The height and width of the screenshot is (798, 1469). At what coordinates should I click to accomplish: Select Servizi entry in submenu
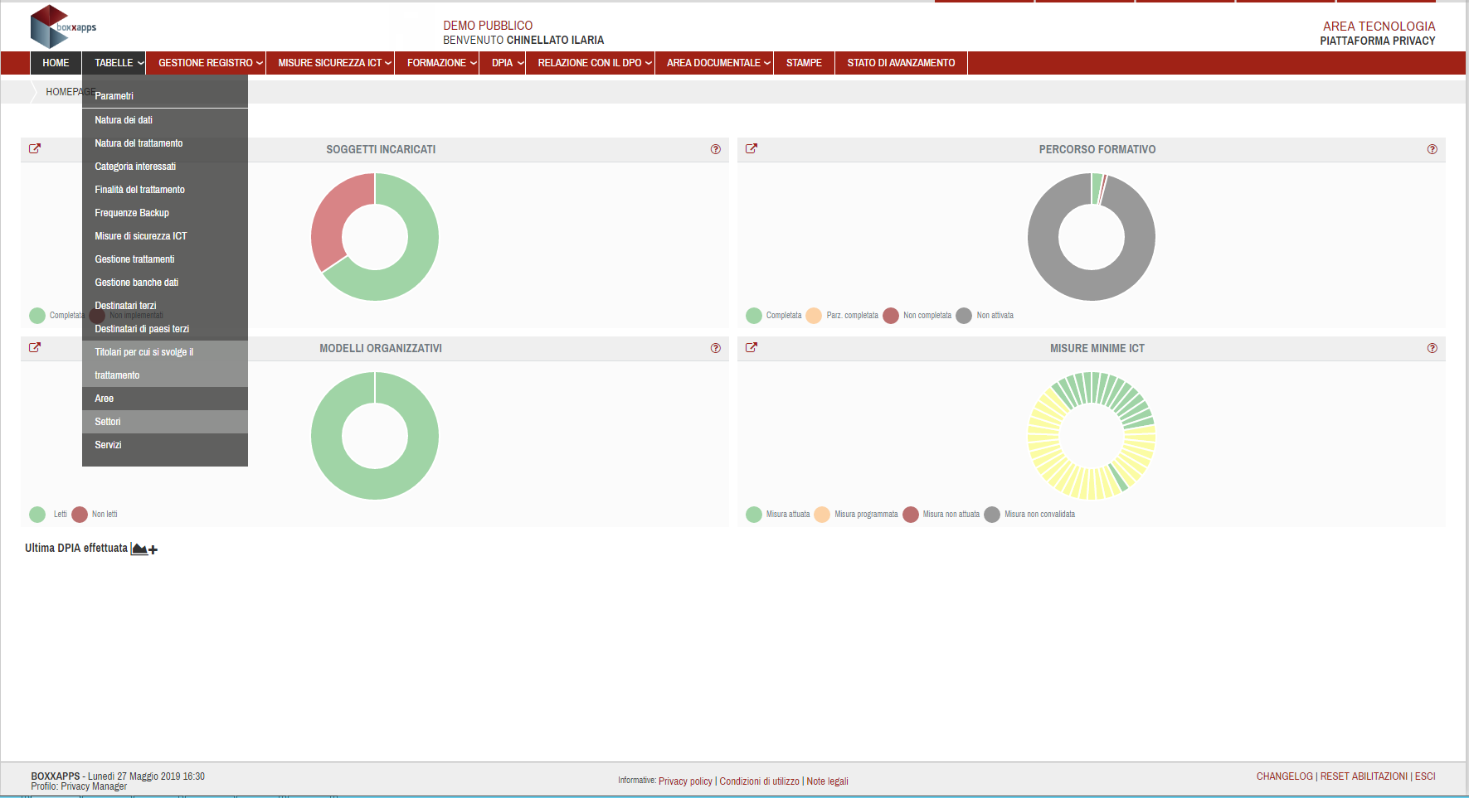pyautogui.click(x=165, y=445)
